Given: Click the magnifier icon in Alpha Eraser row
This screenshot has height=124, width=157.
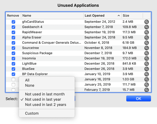Looking at the screenshot, I should coord(147,38).
